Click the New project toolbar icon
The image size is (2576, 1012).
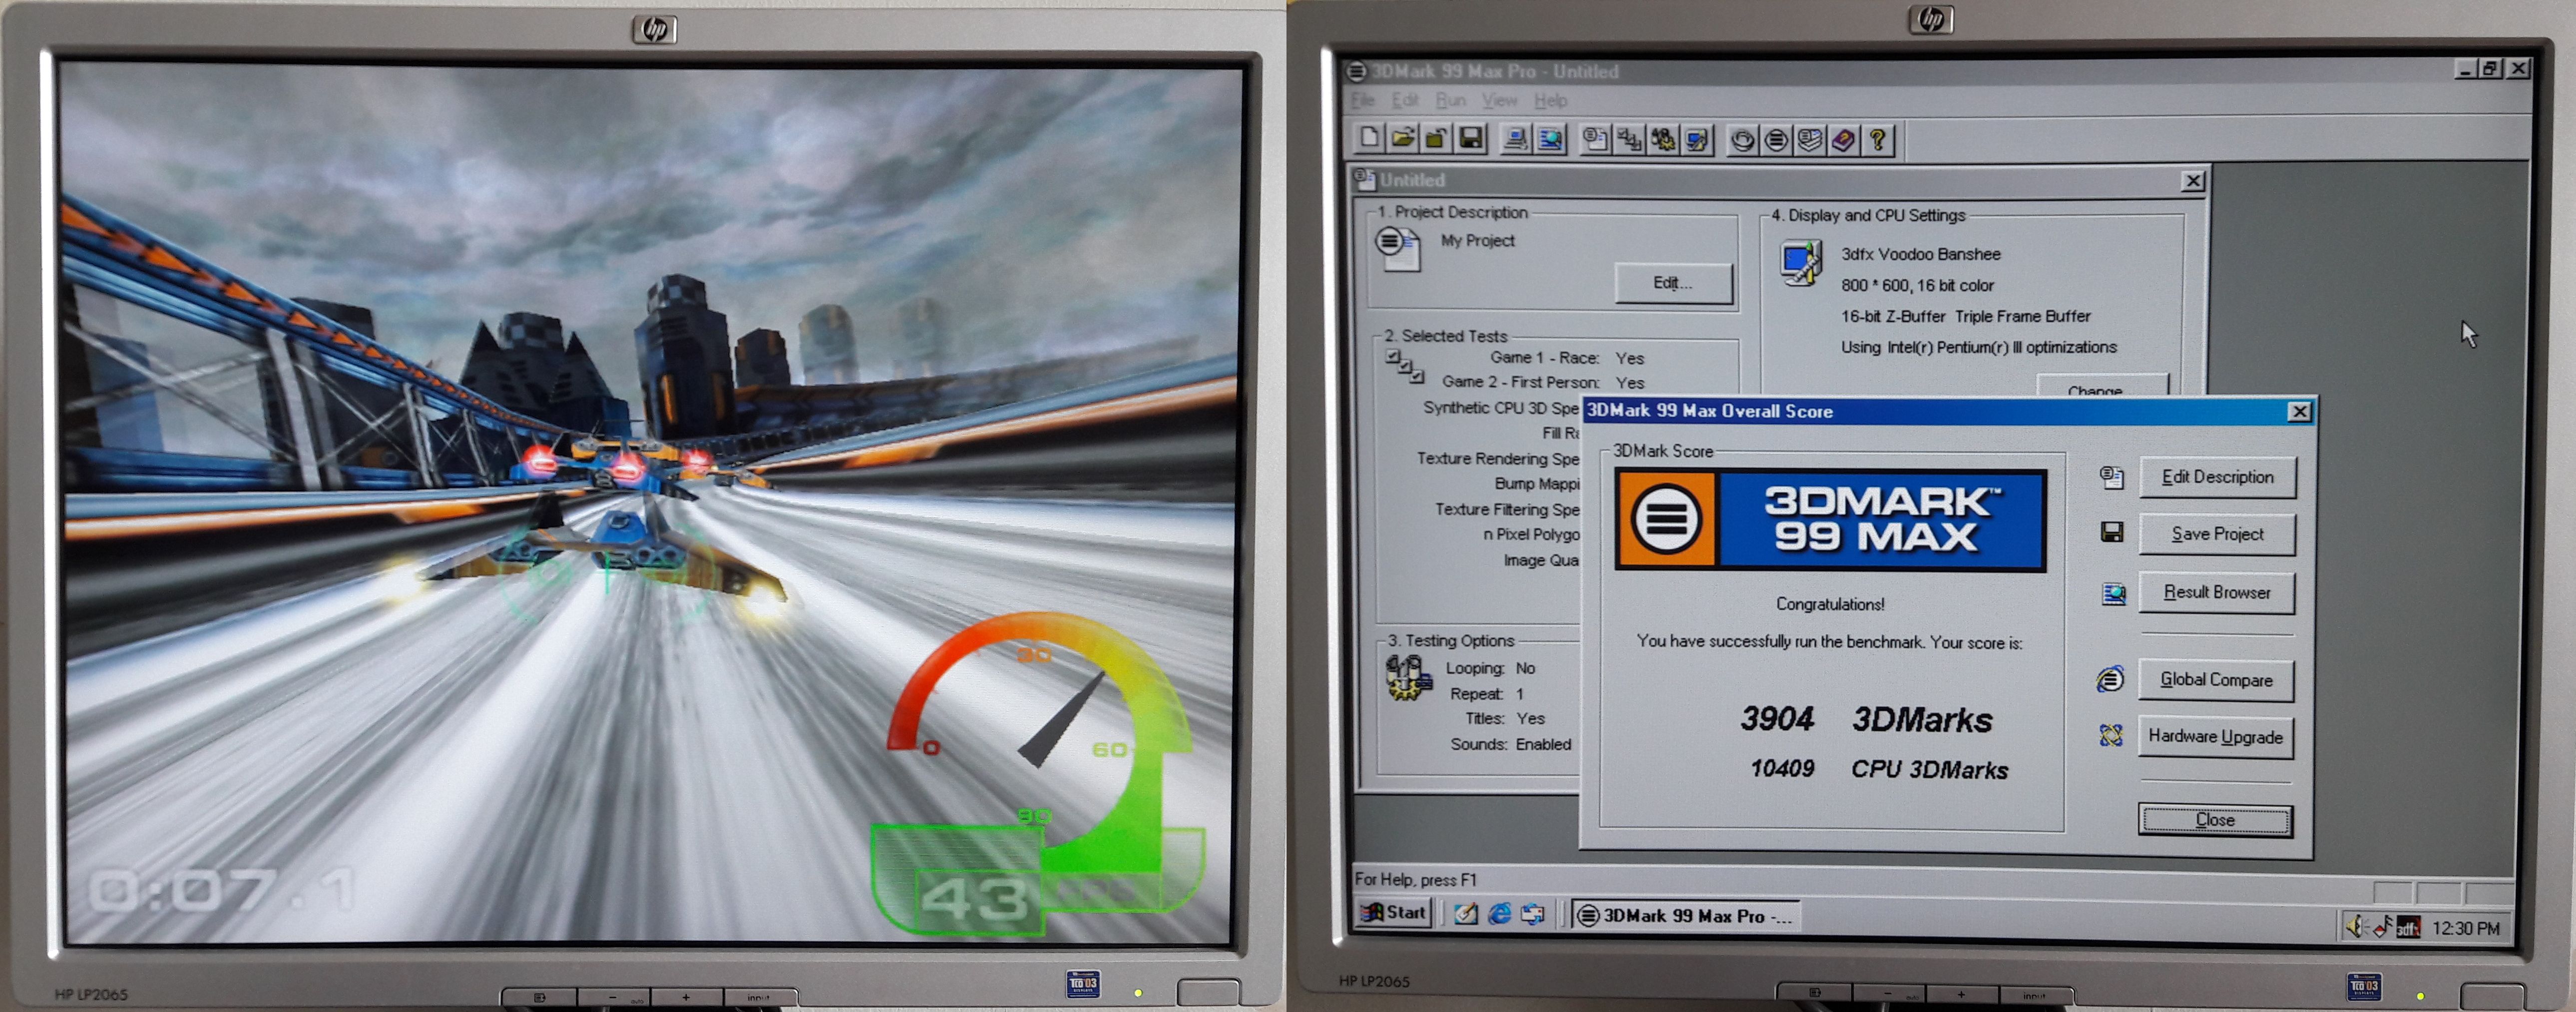1369,138
